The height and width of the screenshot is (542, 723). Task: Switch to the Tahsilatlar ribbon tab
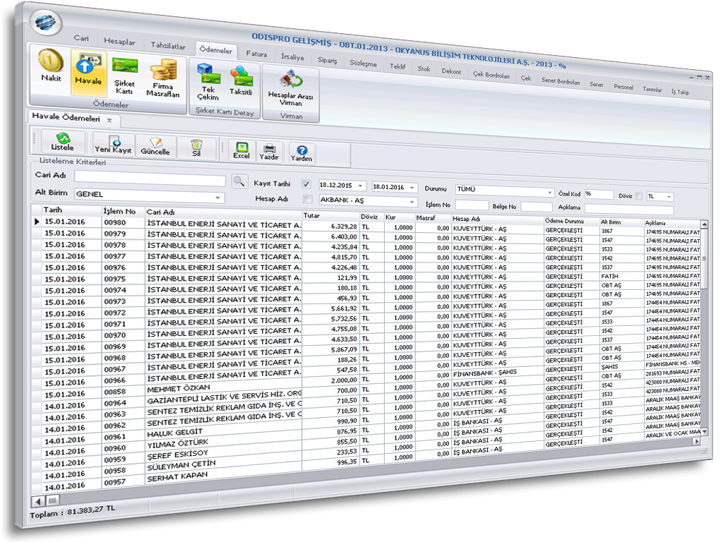168,46
